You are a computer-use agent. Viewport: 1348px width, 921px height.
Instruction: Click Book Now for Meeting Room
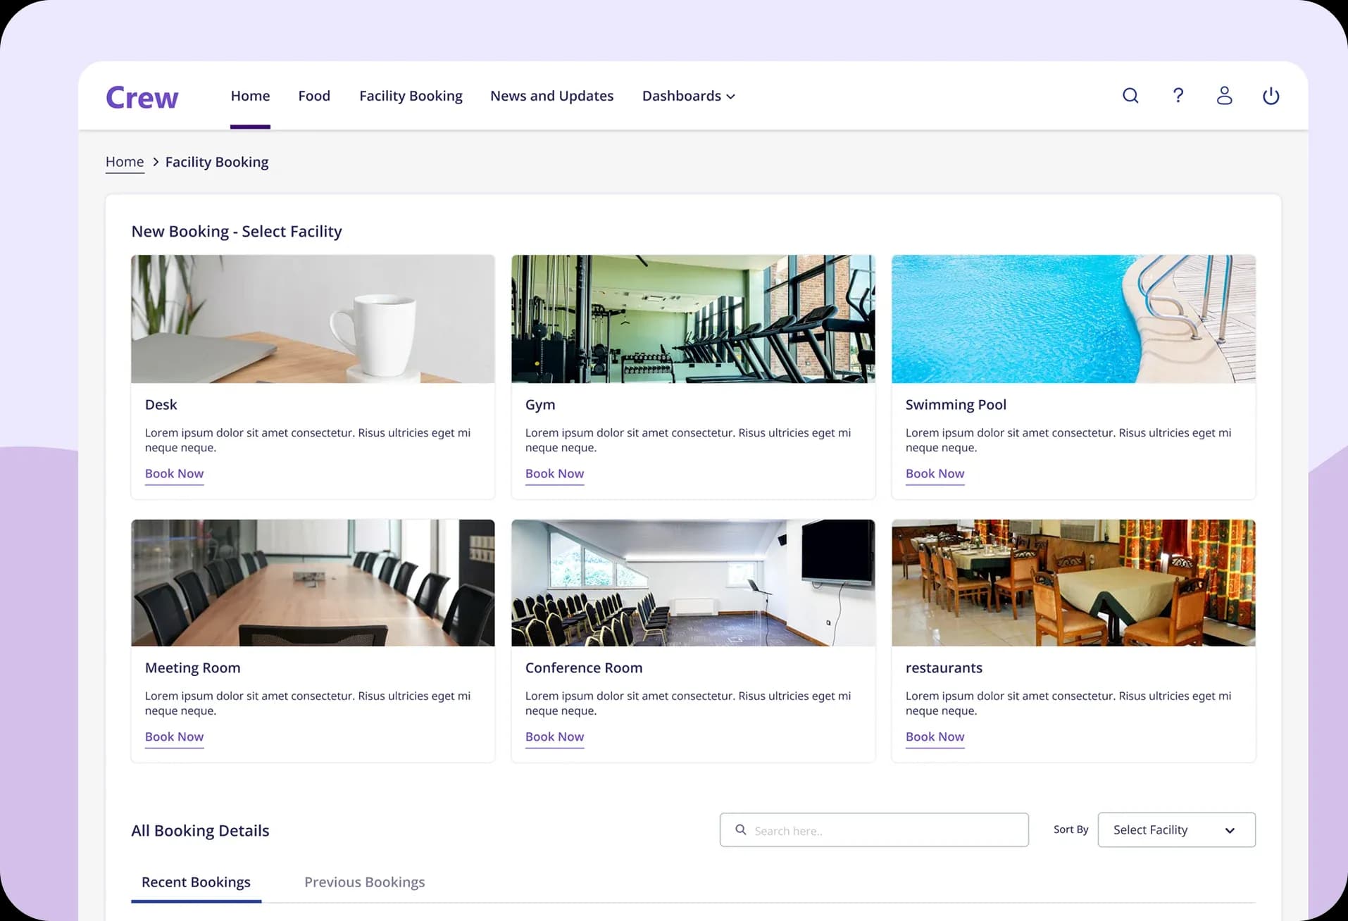click(174, 737)
